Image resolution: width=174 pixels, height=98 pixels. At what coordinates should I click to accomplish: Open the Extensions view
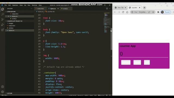tap(2, 30)
